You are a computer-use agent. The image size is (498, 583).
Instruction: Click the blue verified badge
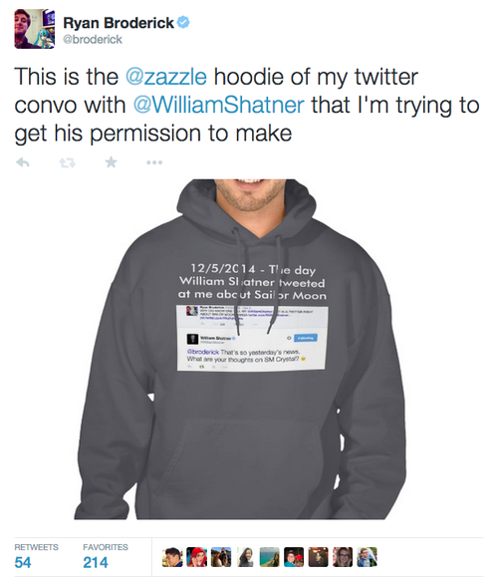[x=183, y=22]
